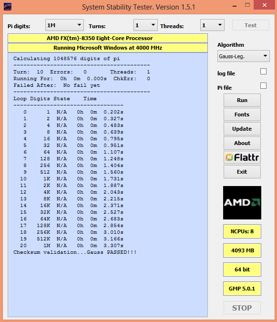The image size is (277, 322).
Task: Expand the Turns dropdown
Action: coord(145,25)
